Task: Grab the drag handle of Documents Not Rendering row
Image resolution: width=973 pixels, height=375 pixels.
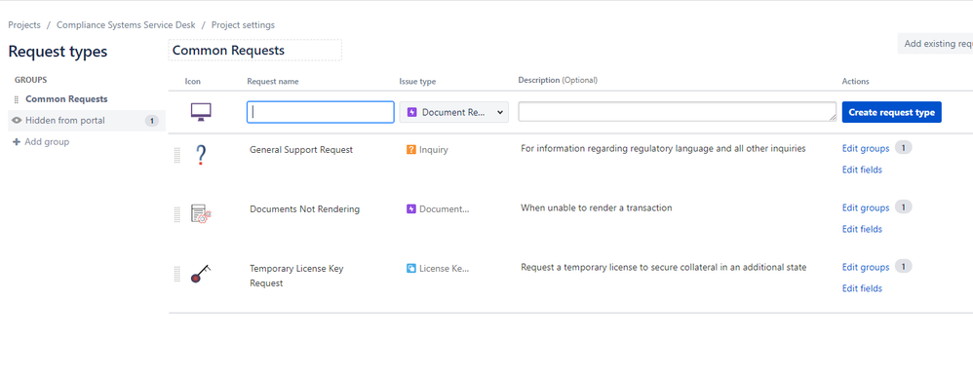Action: 176,214
